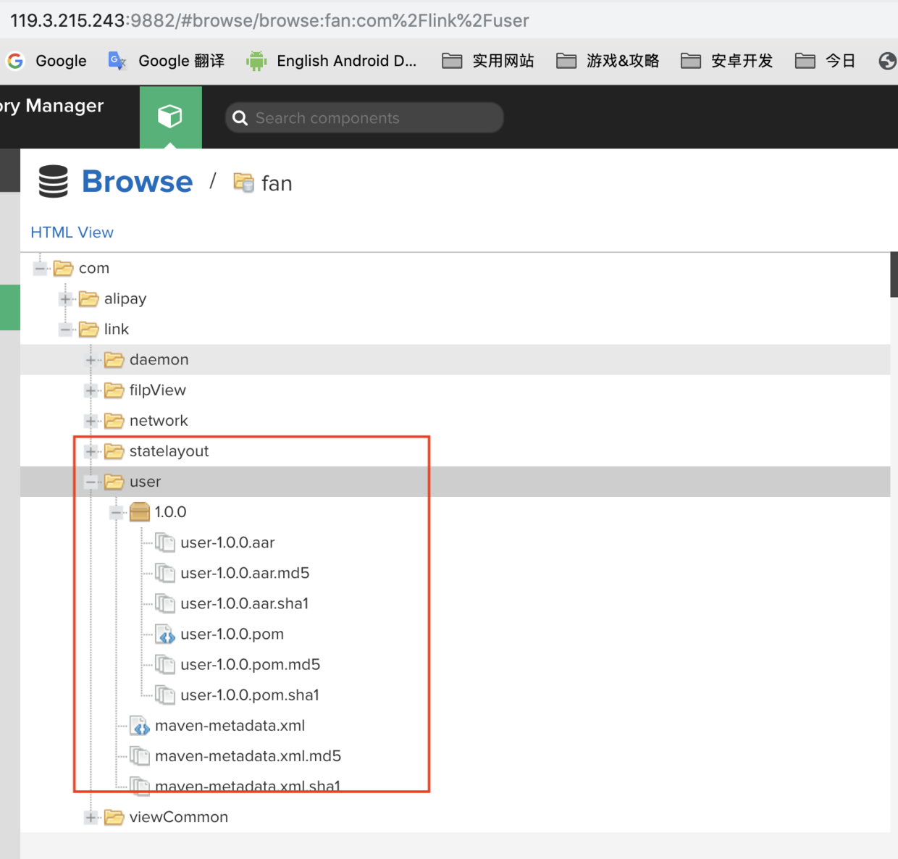This screenshot has height=859, width=898.
Task: Open HTML View link
Action: click(72, 232)
